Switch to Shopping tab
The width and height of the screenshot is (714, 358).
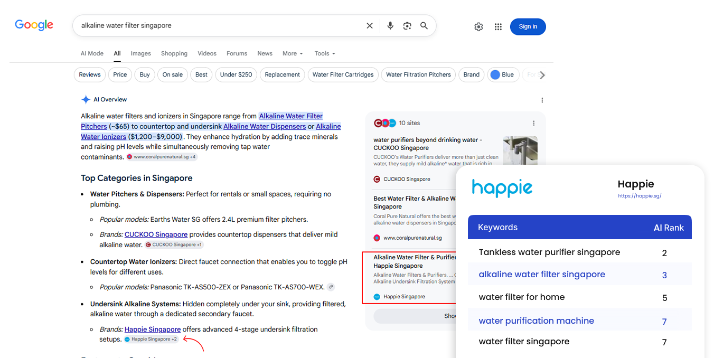174,53
